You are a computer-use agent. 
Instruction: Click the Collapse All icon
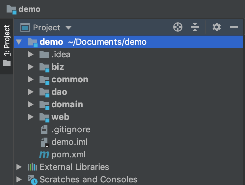(x=195, y=27)
